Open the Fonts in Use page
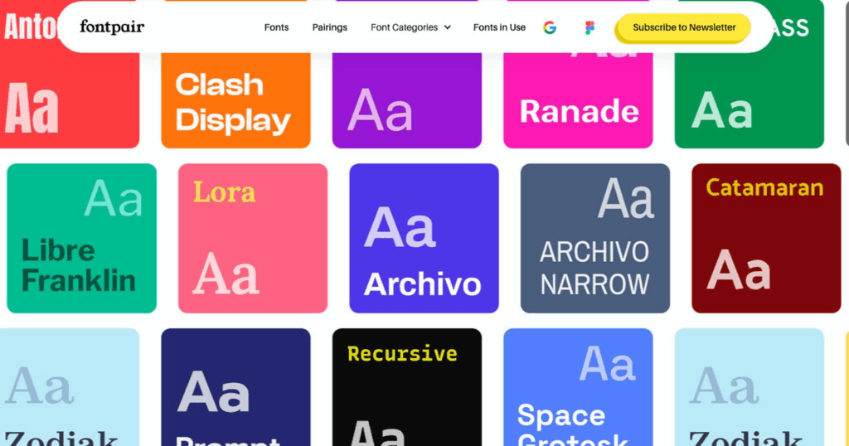This screenshot has width=849, height=446. tap(499, 27)
